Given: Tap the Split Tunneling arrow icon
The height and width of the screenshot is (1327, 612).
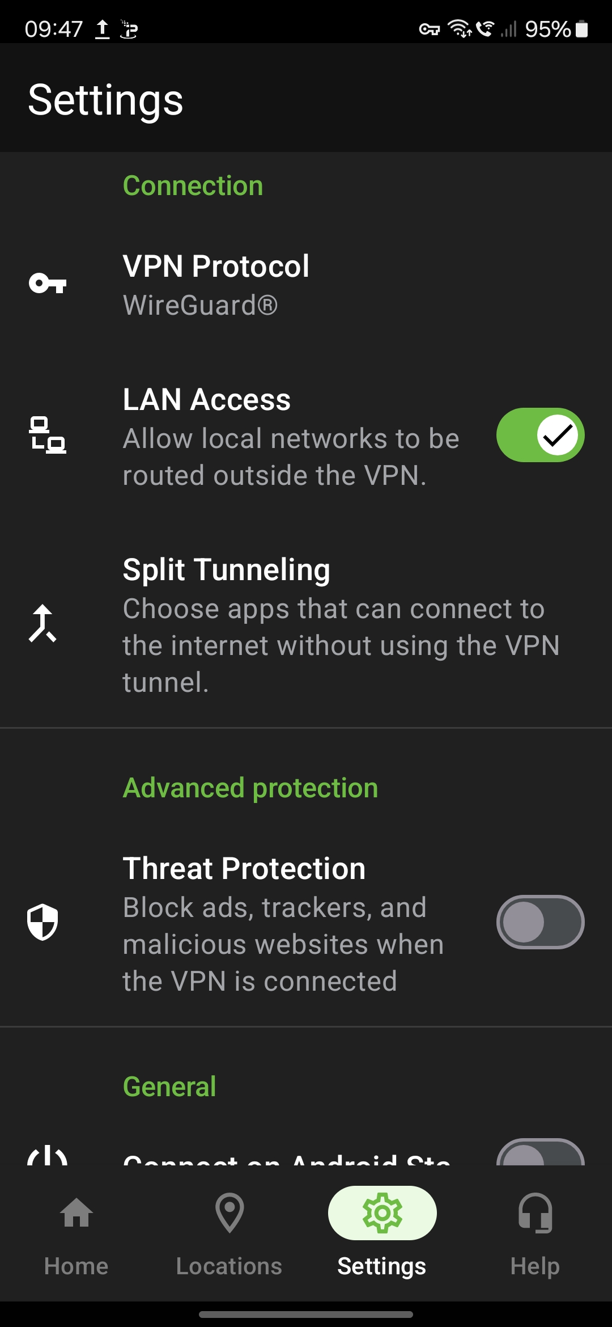Looking at the screenshot, I should [43, 624].
